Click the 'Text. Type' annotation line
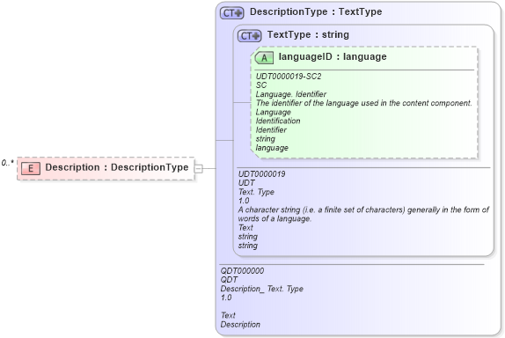This screenshot has width=505, height=338. point(256,192)
